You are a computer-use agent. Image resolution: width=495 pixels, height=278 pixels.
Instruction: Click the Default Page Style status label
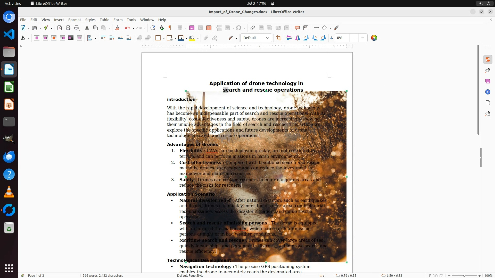(190, 275)
